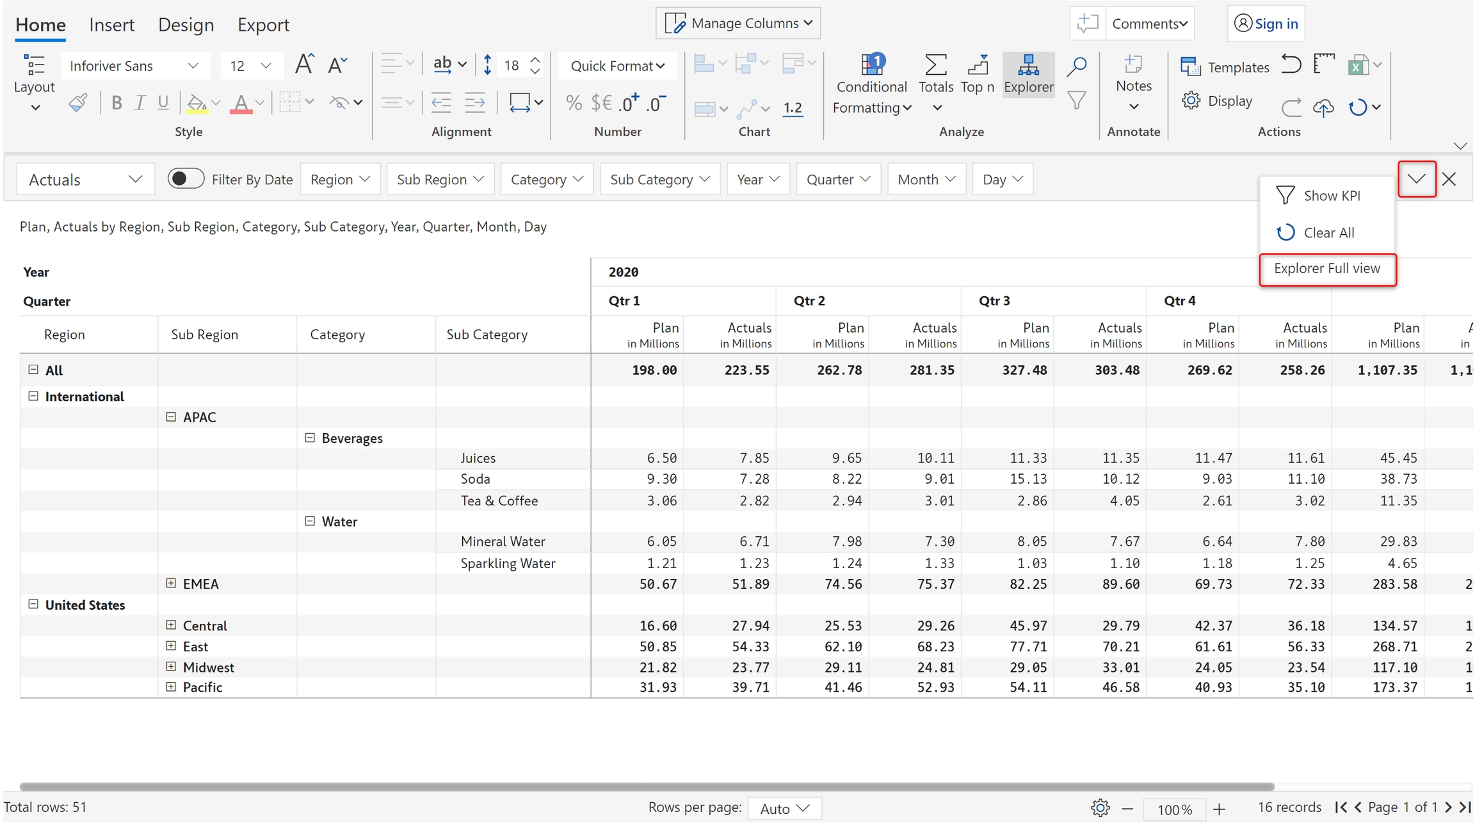This screenshot has width=1475, height=826.
Task: Switch to the Design tab
Action: [x=186, y=25]
